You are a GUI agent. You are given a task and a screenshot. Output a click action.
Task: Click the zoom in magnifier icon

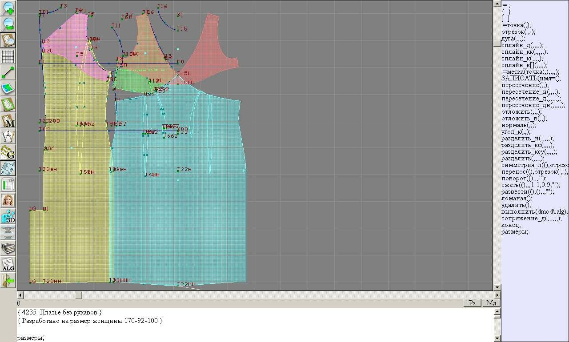[8, 8]
